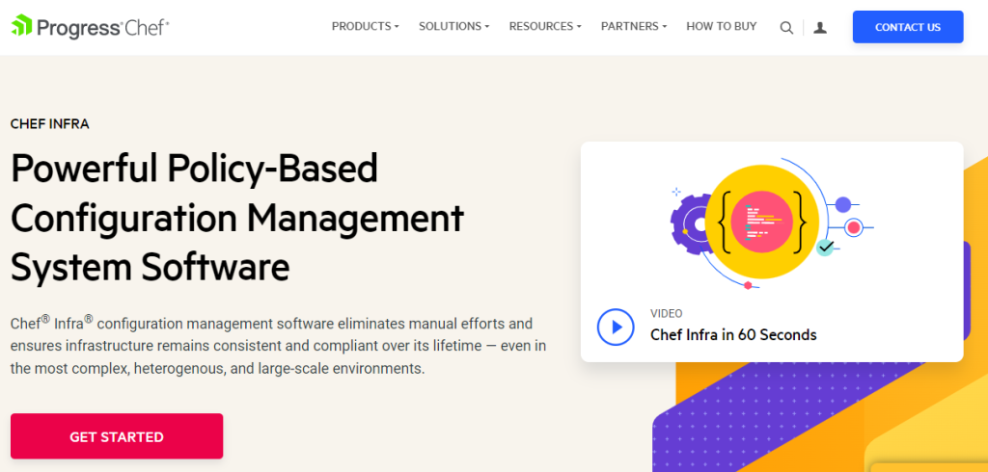This screenshot has height=472, width=988.
Task: Click the Get Started button
Action: pyautogui.click(x=117, y=436)
